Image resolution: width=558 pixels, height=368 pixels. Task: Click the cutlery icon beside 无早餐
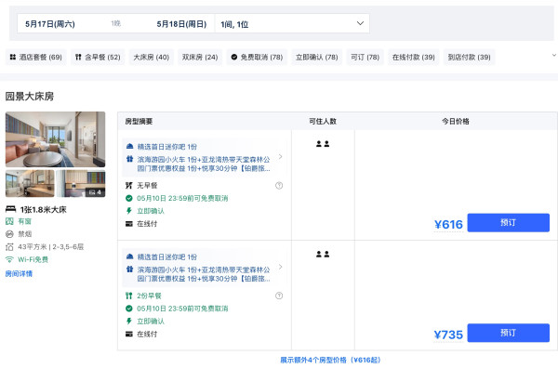(x=129, y=186)
